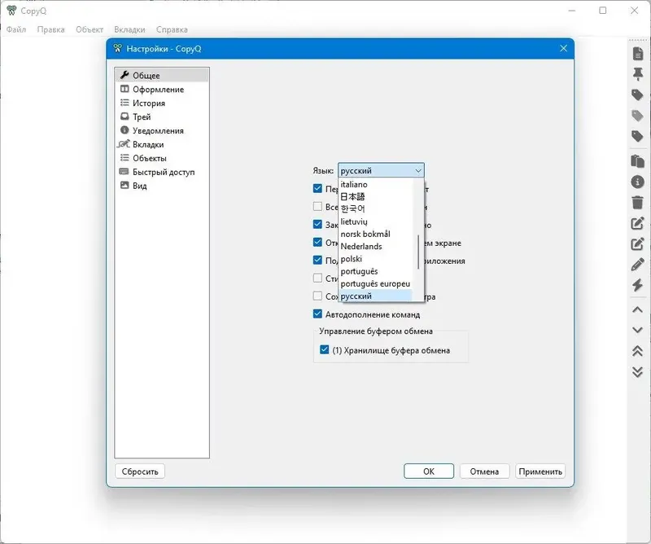Click the Сбросить button
Viewport: 651px width, 544px height.
[x=140, y=472]
